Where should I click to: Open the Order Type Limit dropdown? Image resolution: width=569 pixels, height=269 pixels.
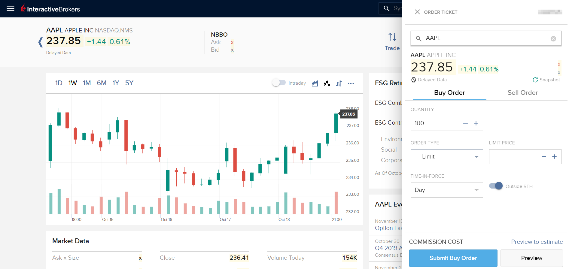[x=447, y=157]
